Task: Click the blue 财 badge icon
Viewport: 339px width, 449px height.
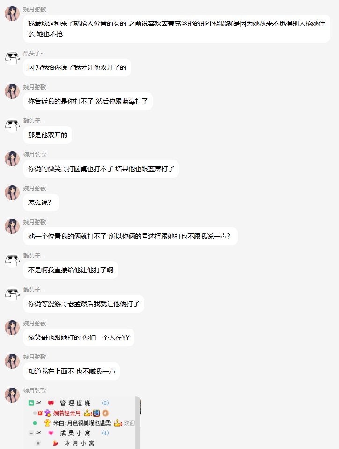Action: pos(96,413)
